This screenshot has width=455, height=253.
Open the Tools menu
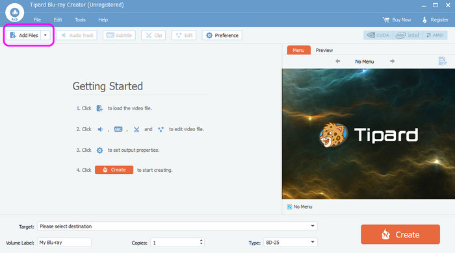coord(80,19)
